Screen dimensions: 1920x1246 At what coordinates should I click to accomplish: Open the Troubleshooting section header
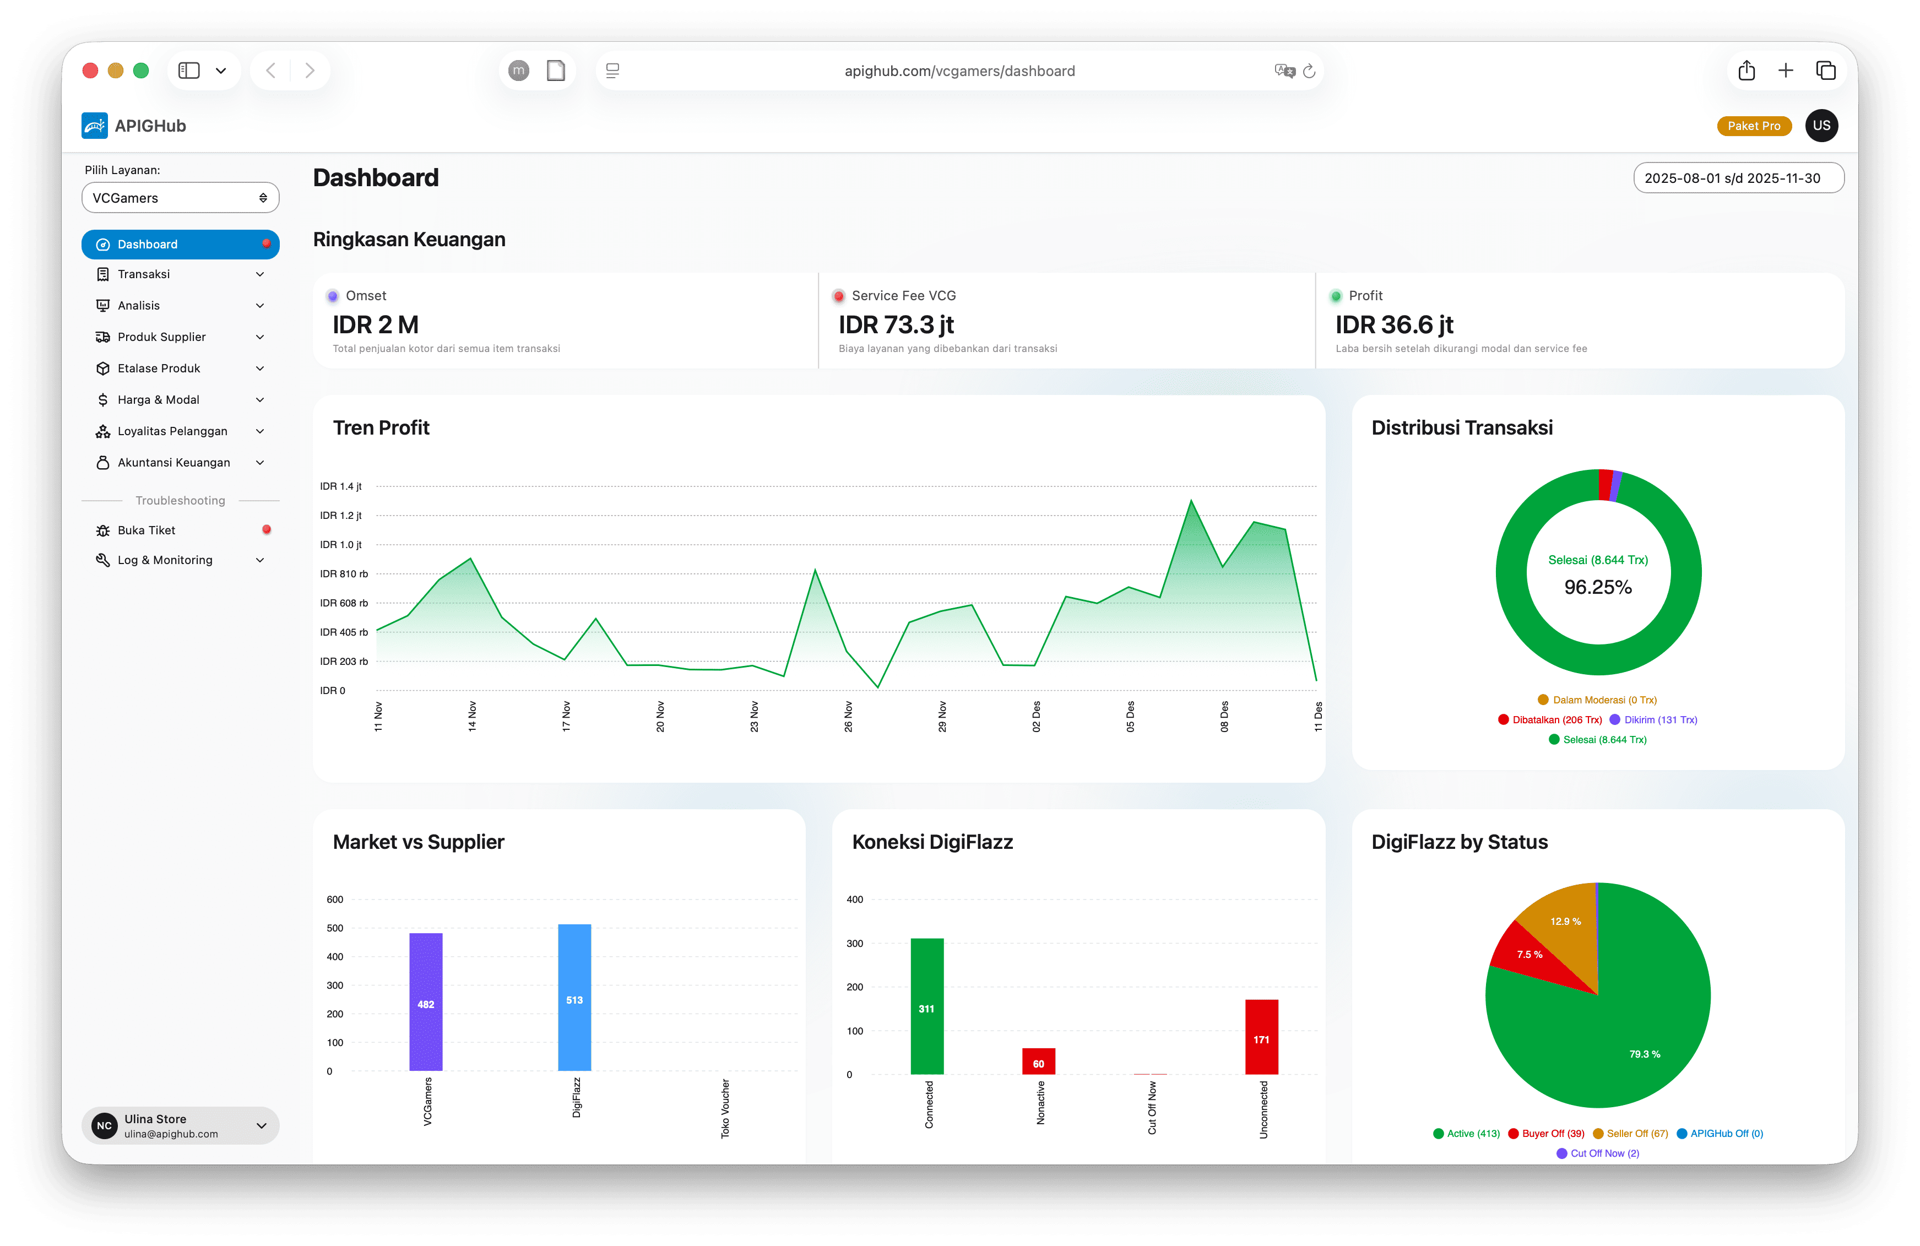tap(180, 500)
